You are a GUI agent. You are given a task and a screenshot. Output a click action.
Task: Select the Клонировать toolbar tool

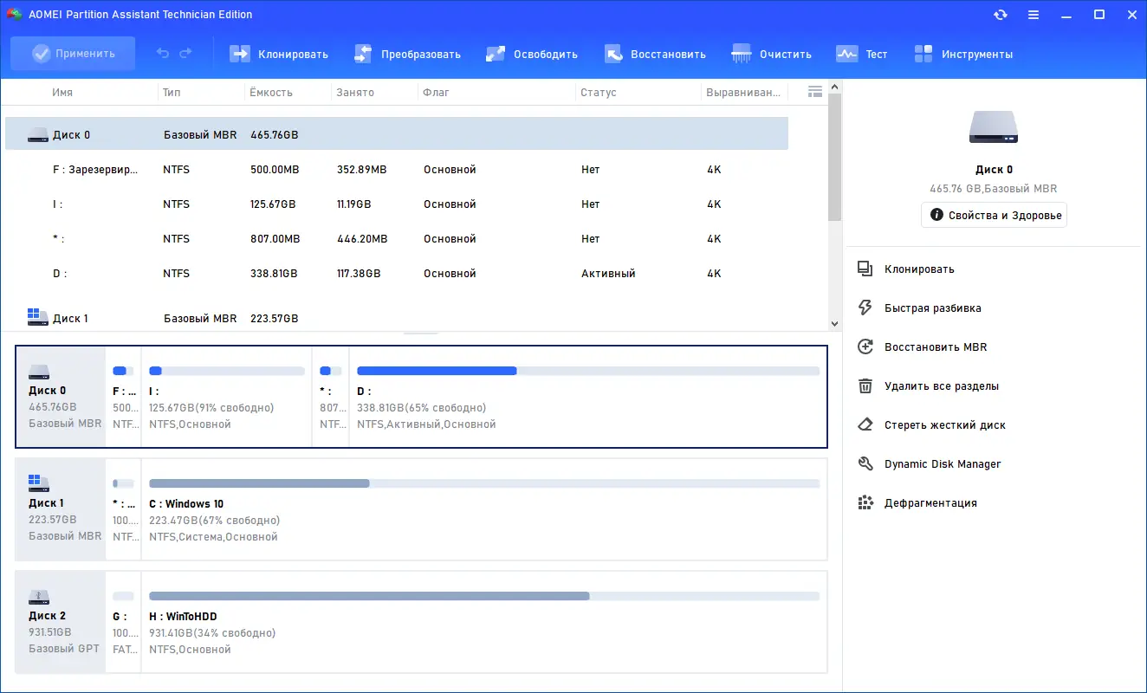click(x=278, y=53)
